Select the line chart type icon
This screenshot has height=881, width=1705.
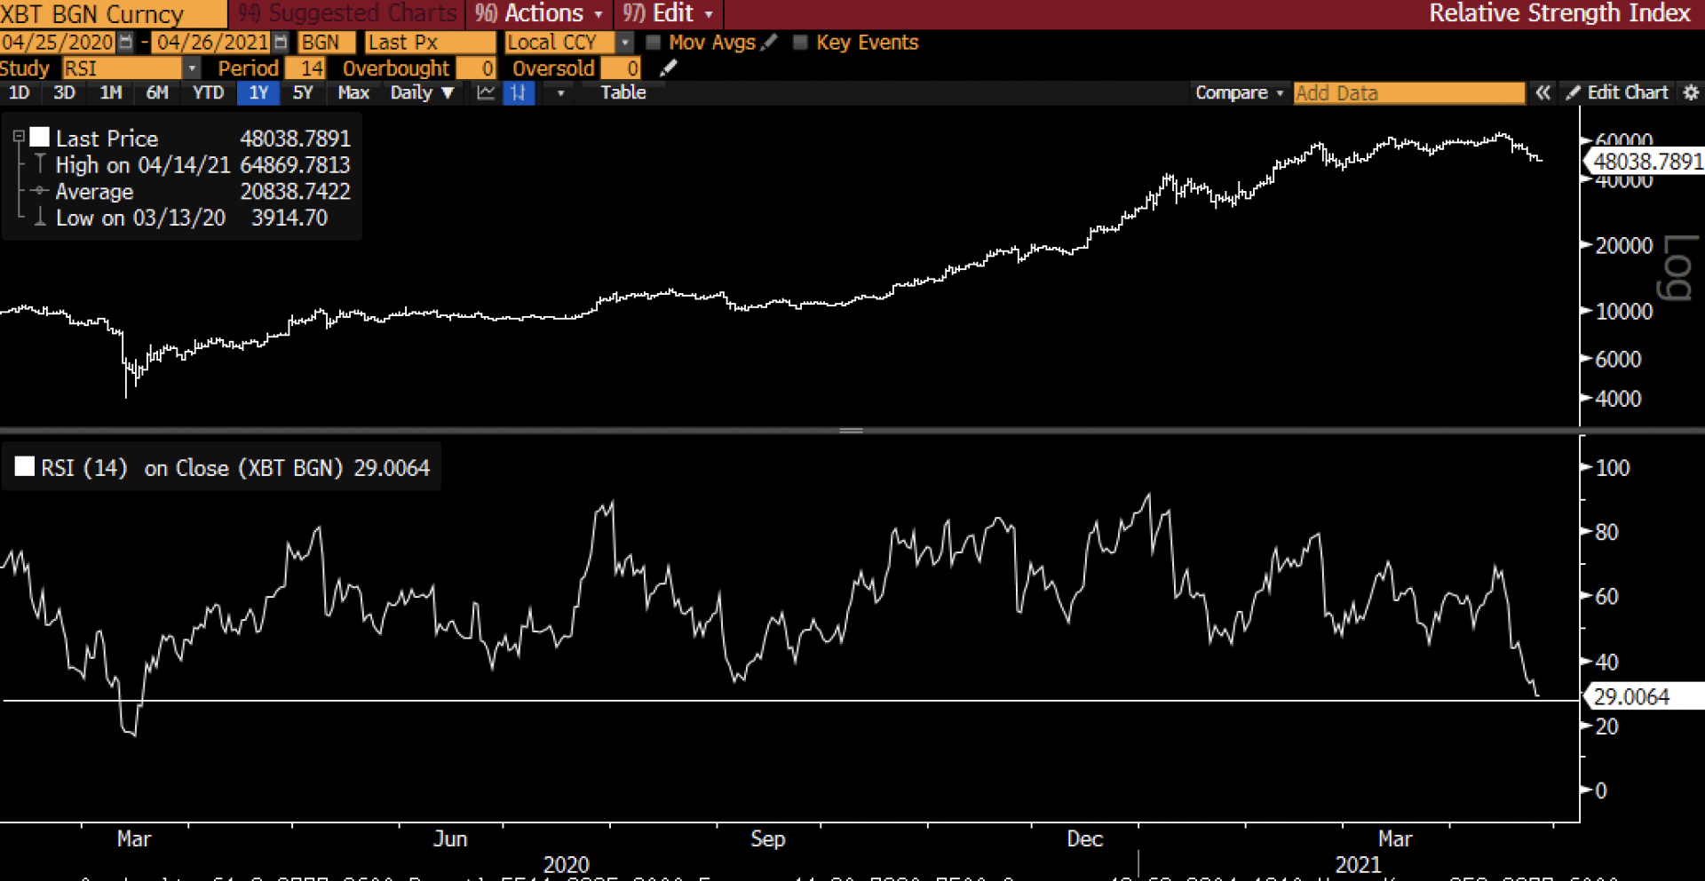point(486,92)
